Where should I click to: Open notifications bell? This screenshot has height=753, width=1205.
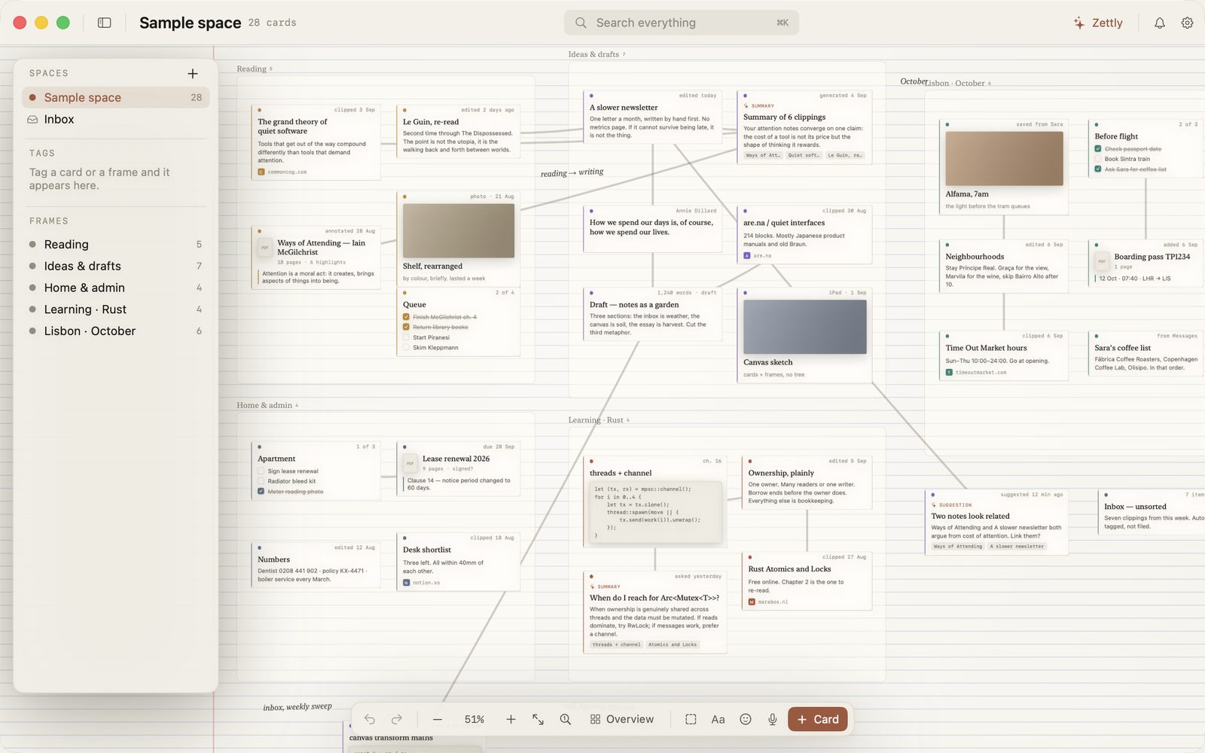tap(1160, 23)
